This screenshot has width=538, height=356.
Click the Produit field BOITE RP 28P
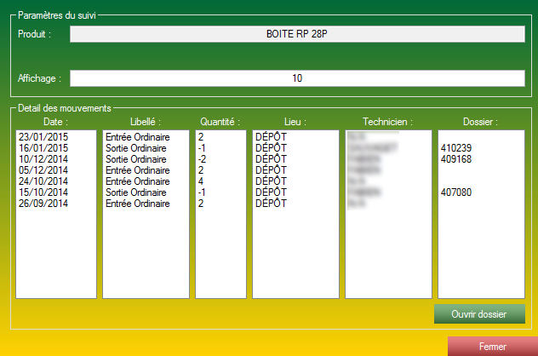[297, 34]
